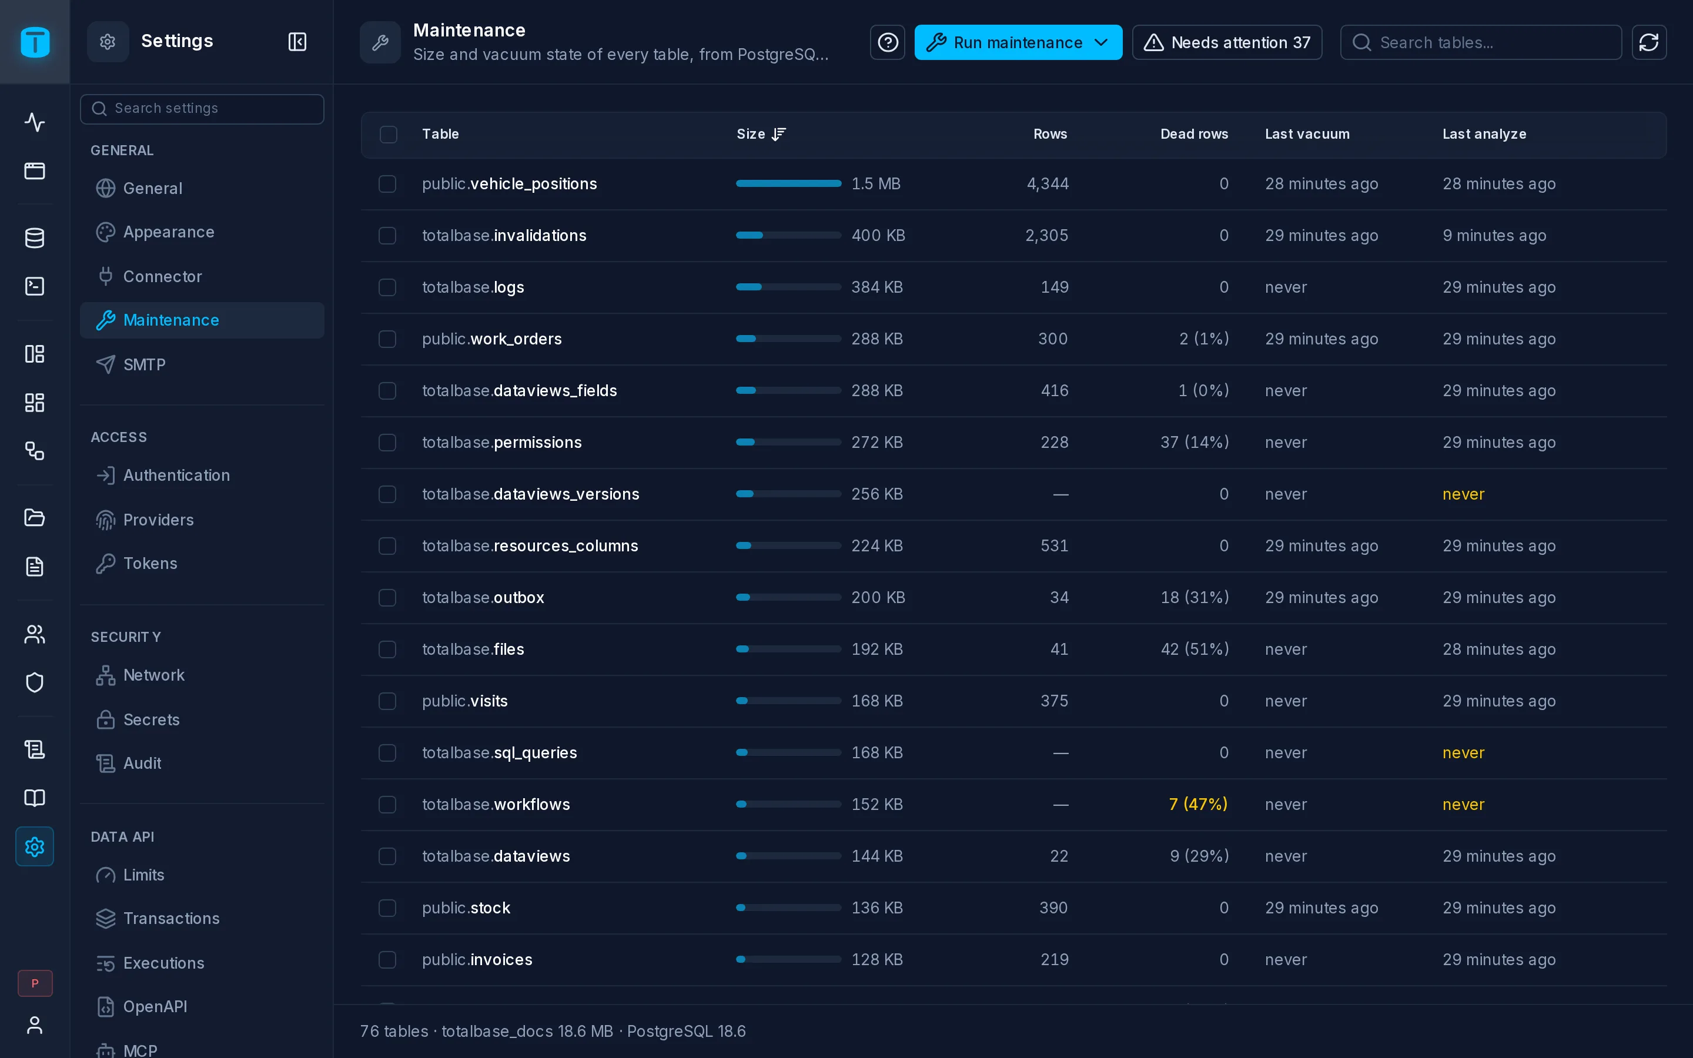Click the help question mark icon
The width and height of the screenshot is (1693, 1058).
point(888,43)
